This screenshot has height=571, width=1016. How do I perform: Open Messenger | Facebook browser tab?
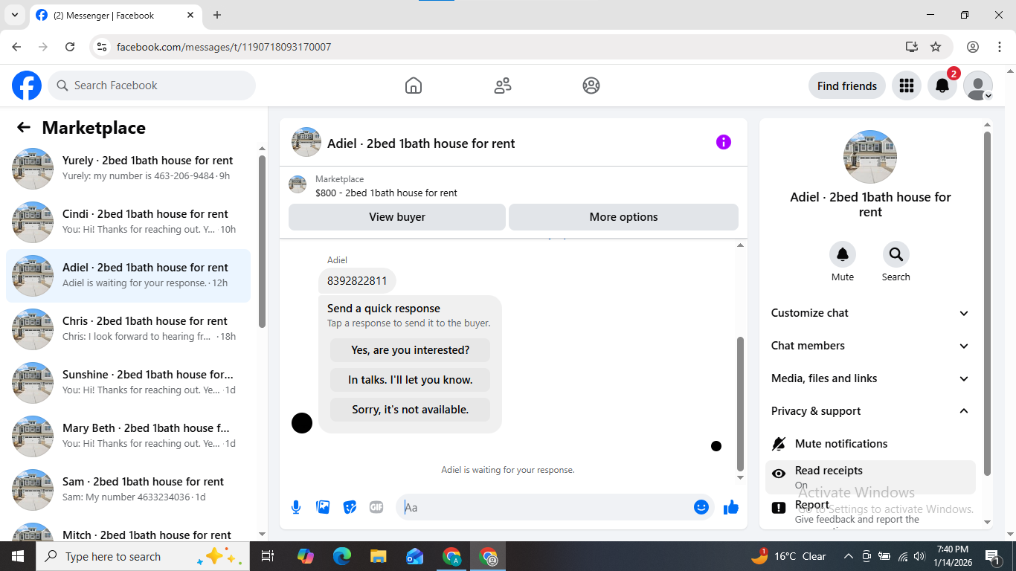coord(115,15)
